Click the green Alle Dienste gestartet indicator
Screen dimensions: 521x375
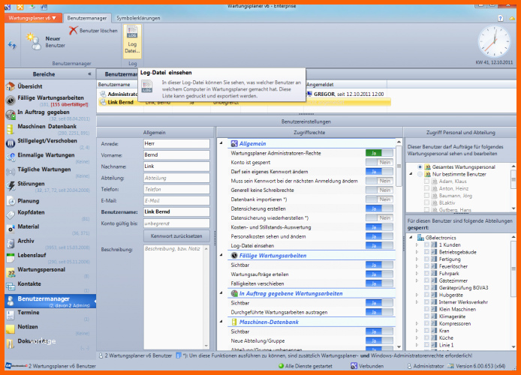click(x=281, y=366)
